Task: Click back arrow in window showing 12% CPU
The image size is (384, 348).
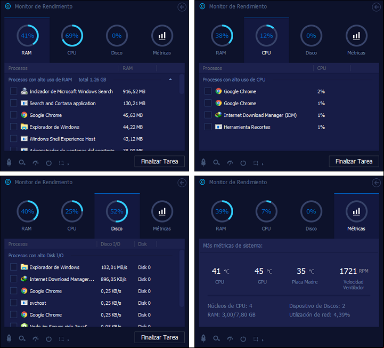Action: click(x=376, y=7)
